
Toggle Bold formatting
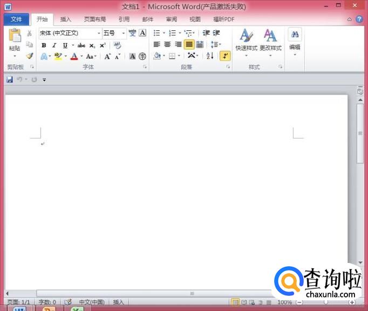point(44,45)
